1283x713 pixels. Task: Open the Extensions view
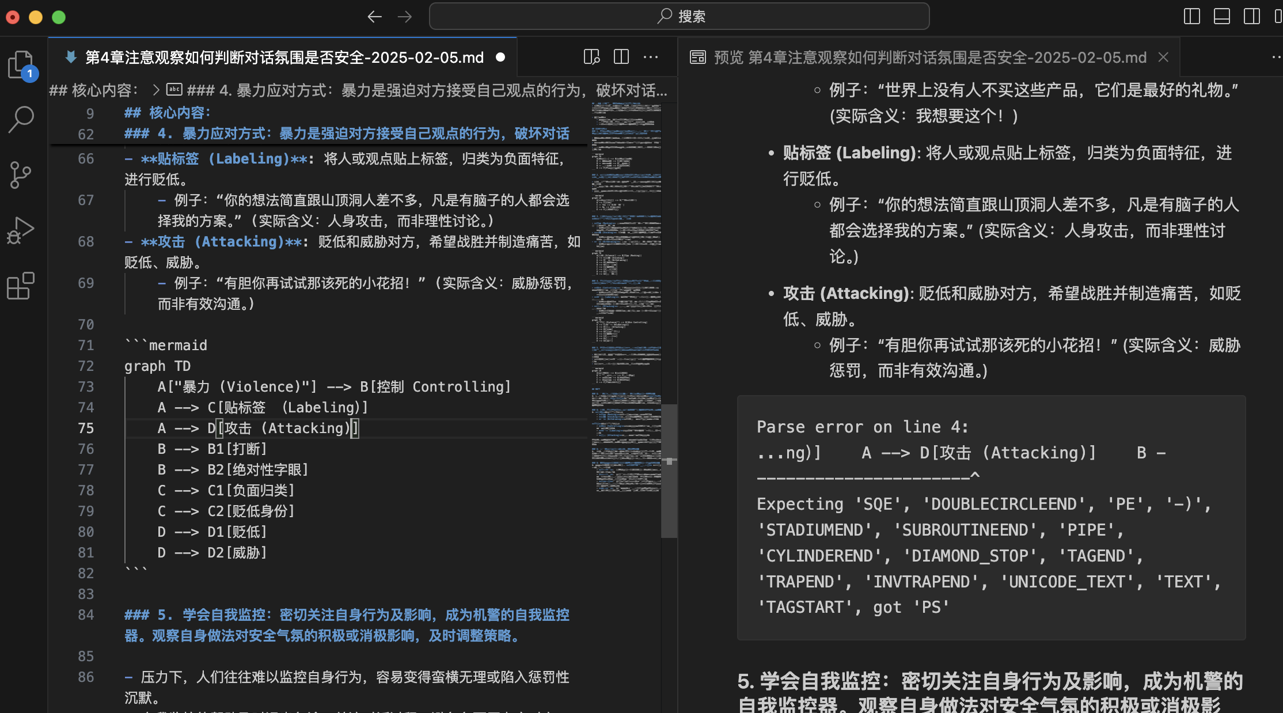pos(21,286)
